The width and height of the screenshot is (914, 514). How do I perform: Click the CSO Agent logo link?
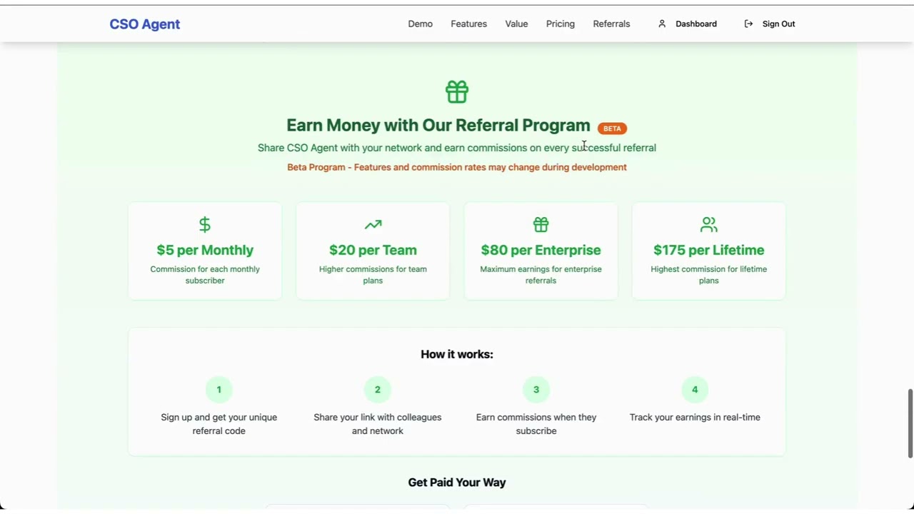[x=144, y=24]
